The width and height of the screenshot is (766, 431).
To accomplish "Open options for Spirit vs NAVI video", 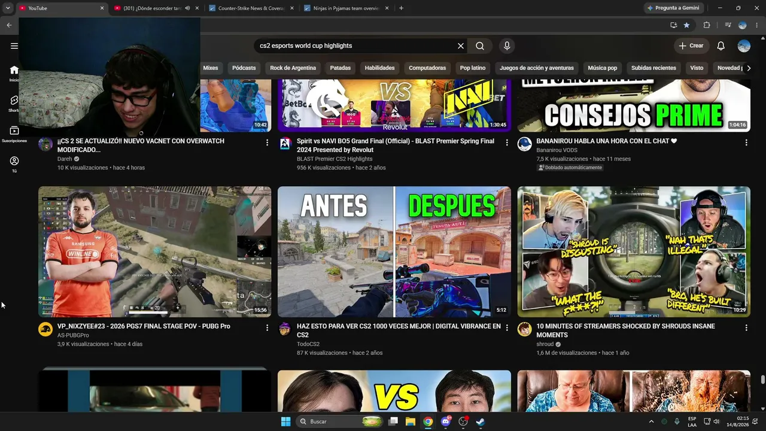I will coord(507,142).
